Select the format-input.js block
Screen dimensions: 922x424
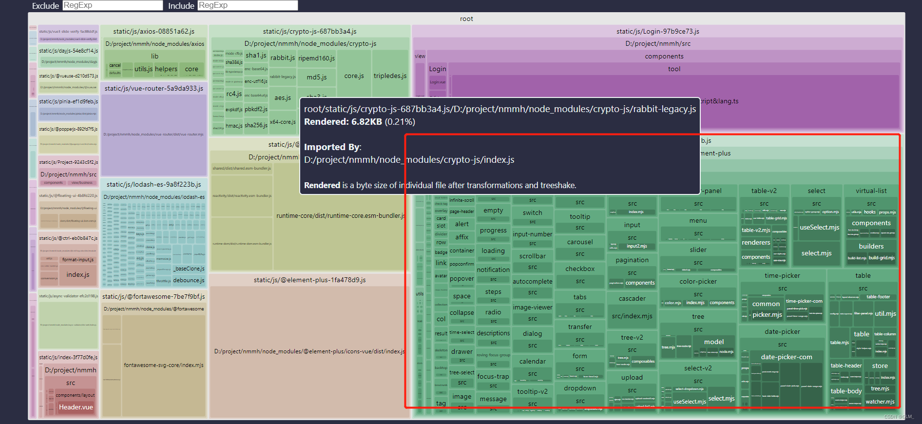(x=78, y=260)
